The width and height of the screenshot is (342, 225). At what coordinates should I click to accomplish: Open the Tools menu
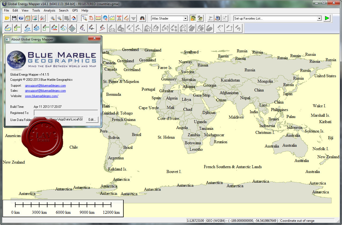[36, 10]
